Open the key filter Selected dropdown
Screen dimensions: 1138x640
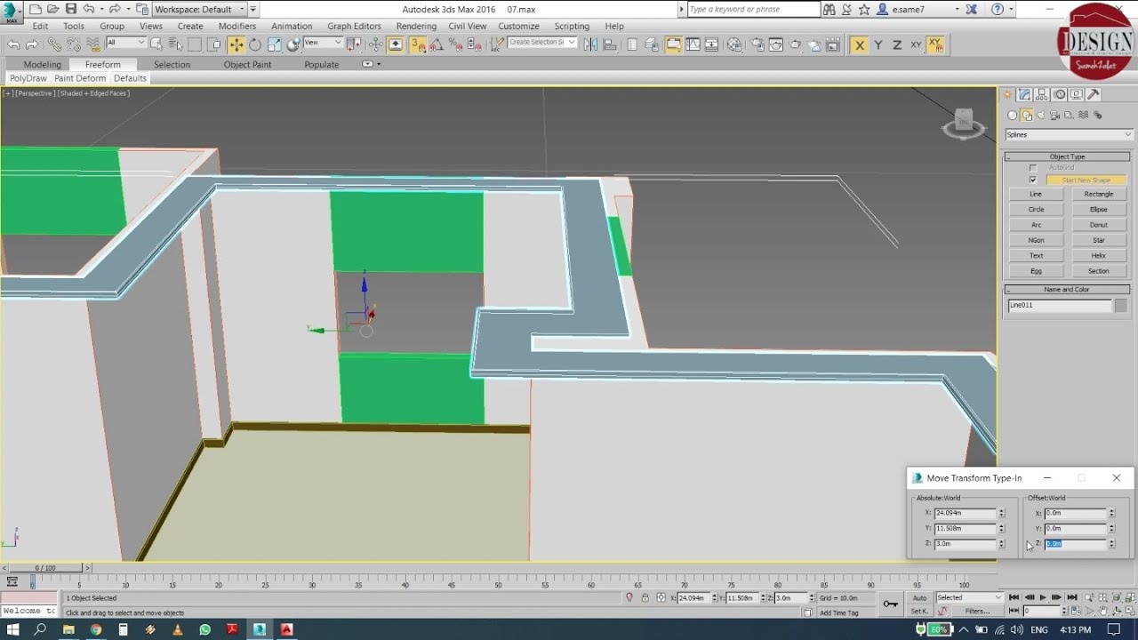tap(968, 598)
